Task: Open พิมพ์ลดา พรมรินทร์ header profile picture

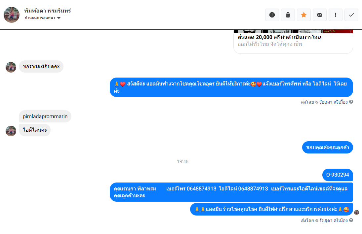Action: [12, 15]
